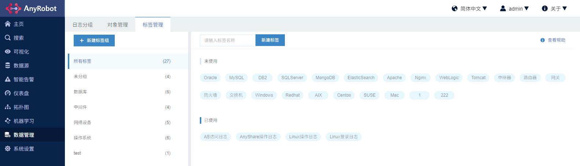This screenshot has width=580, height=166.
Task: Click the machine learning icon
Action: point(8,121)
